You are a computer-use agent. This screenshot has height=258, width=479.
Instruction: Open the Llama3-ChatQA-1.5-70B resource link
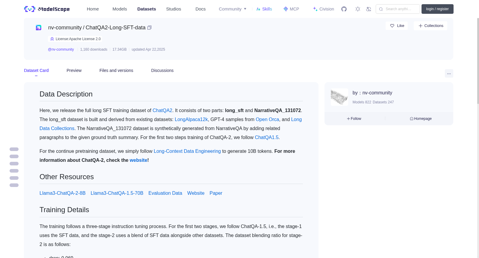(117, 193)
